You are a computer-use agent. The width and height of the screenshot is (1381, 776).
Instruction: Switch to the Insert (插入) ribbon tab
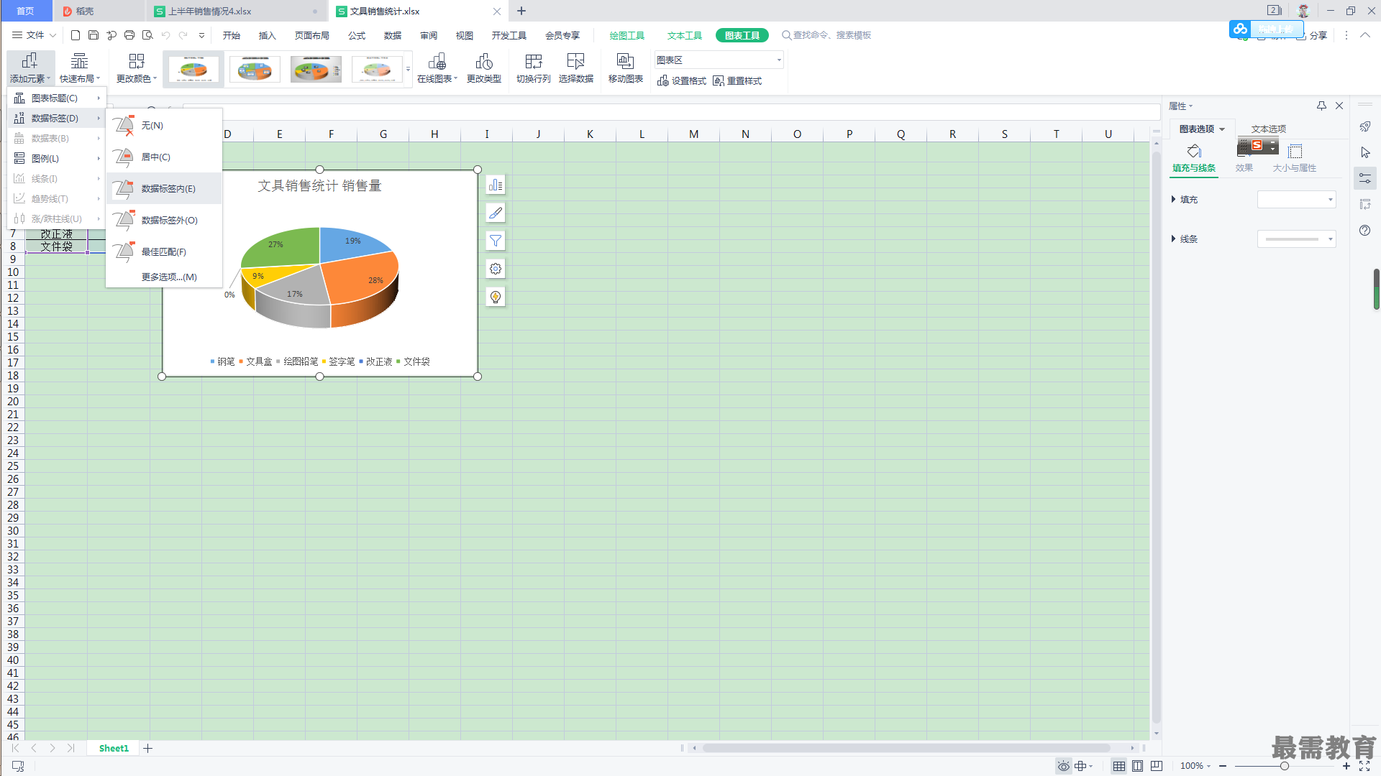(268, 35)
